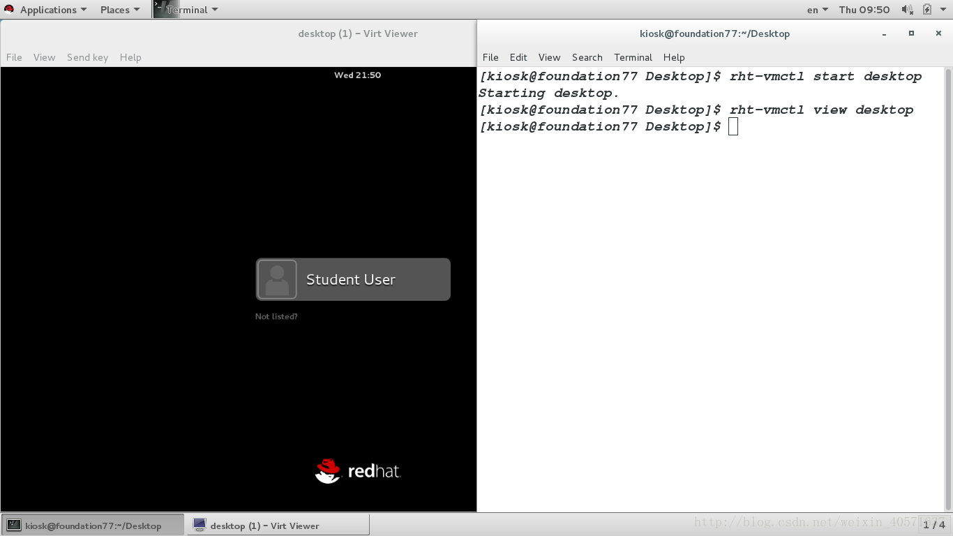Image resolution: width=953 pixels, height=536 pixels.
Task: Minimize the terminal window
Action: 885,33
